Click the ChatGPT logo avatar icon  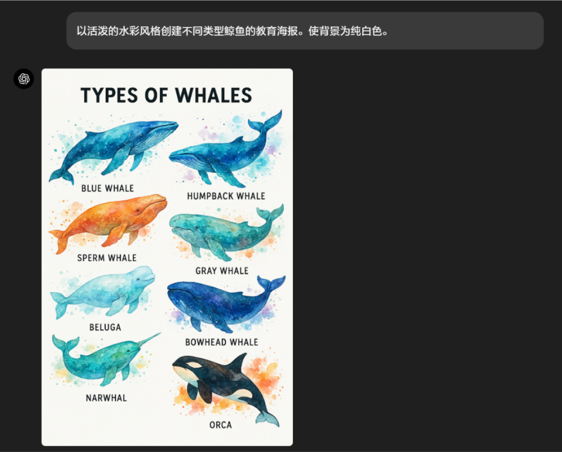[23, 79]
